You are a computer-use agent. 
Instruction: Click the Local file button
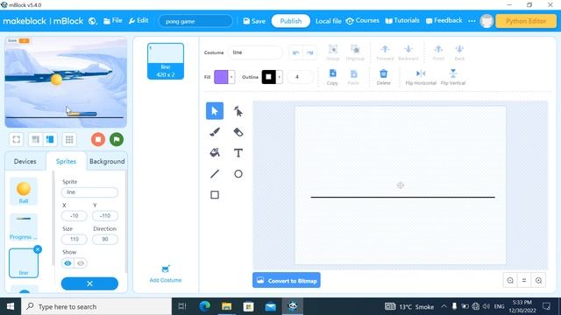328,21
